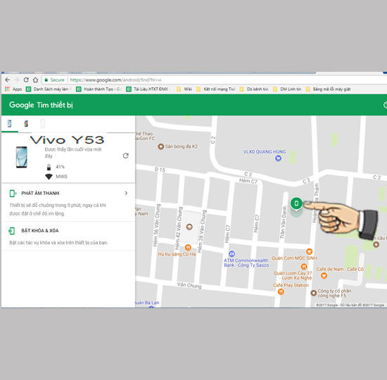Click the google.com address bar URL

115,80
